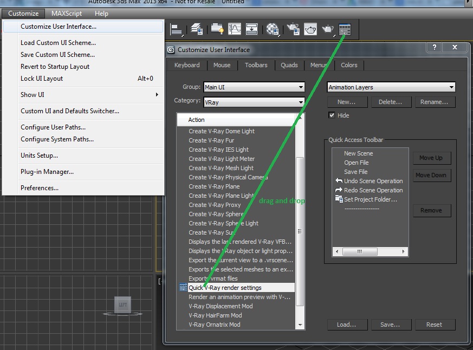Image resolution: width=473 pixels, height=350 pixels.
Task: Select Load Custom UI Scheme... menu item
Action: [83, 43]
